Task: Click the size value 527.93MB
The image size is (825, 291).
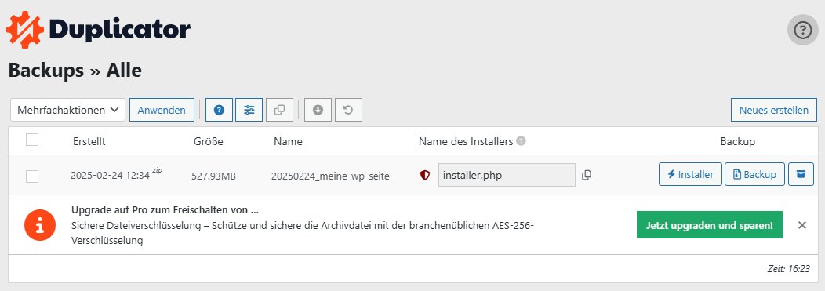Action: (x=213, y=176)
